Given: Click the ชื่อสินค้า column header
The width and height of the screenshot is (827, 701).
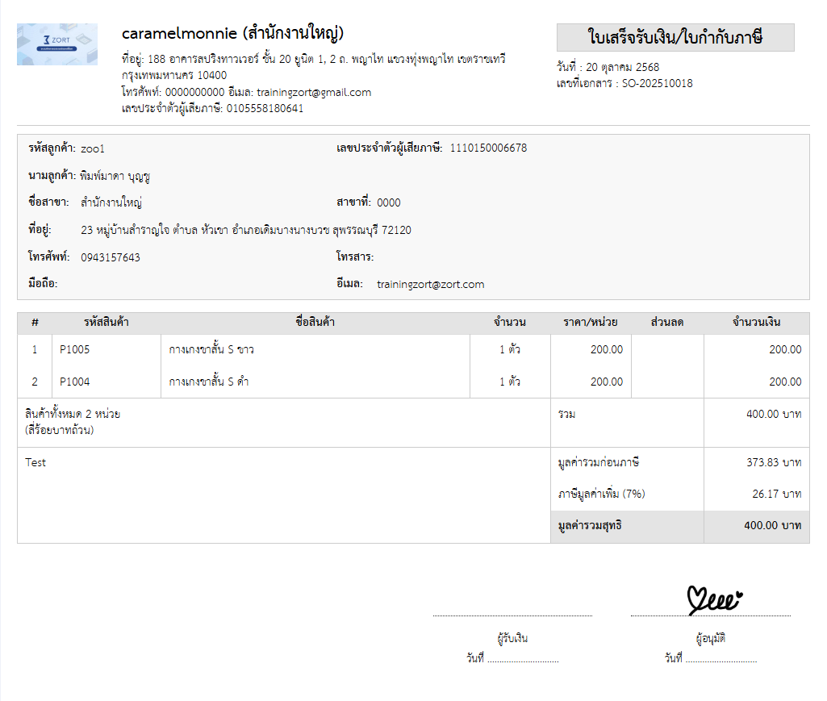Looking at the screenshot, I should pos(315,323).
